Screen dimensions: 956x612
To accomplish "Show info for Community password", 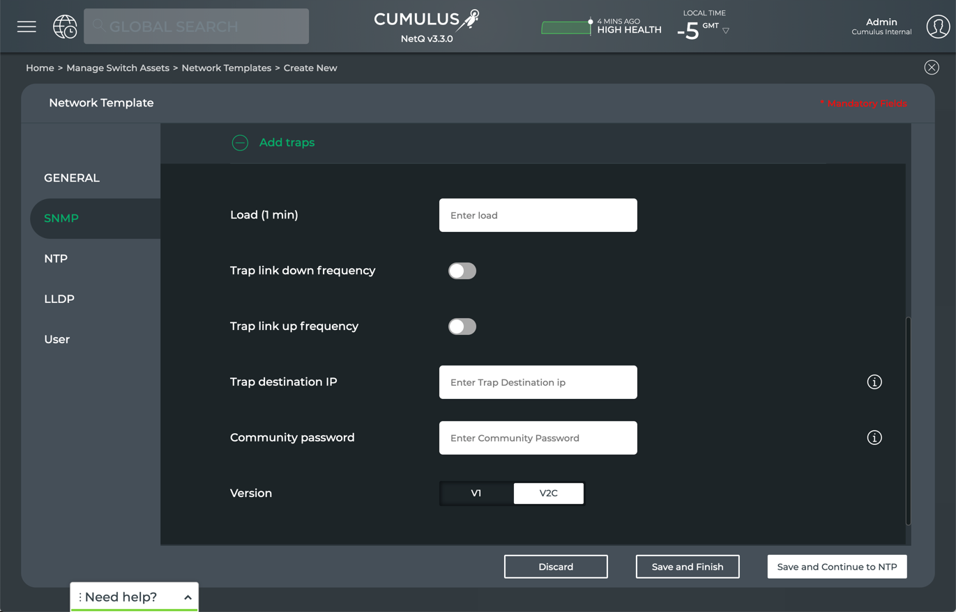I will point(874,438).
